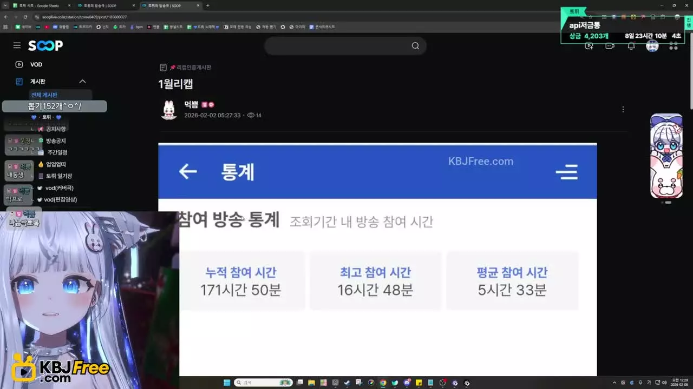Open the VOD sidebar section
Image resolution: width=693 pixels, height=389 pixels.
point(36,64)
